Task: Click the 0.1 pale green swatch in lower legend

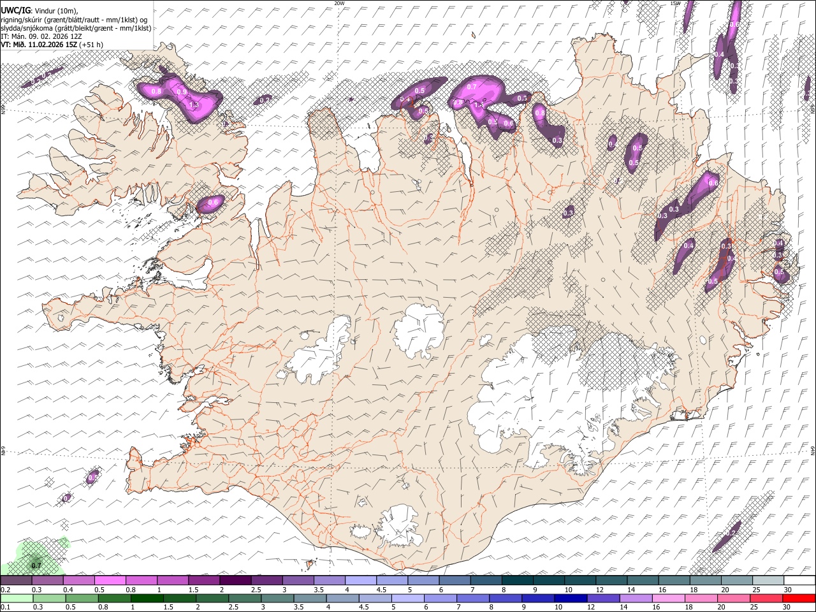Action: tap(16, 598)
